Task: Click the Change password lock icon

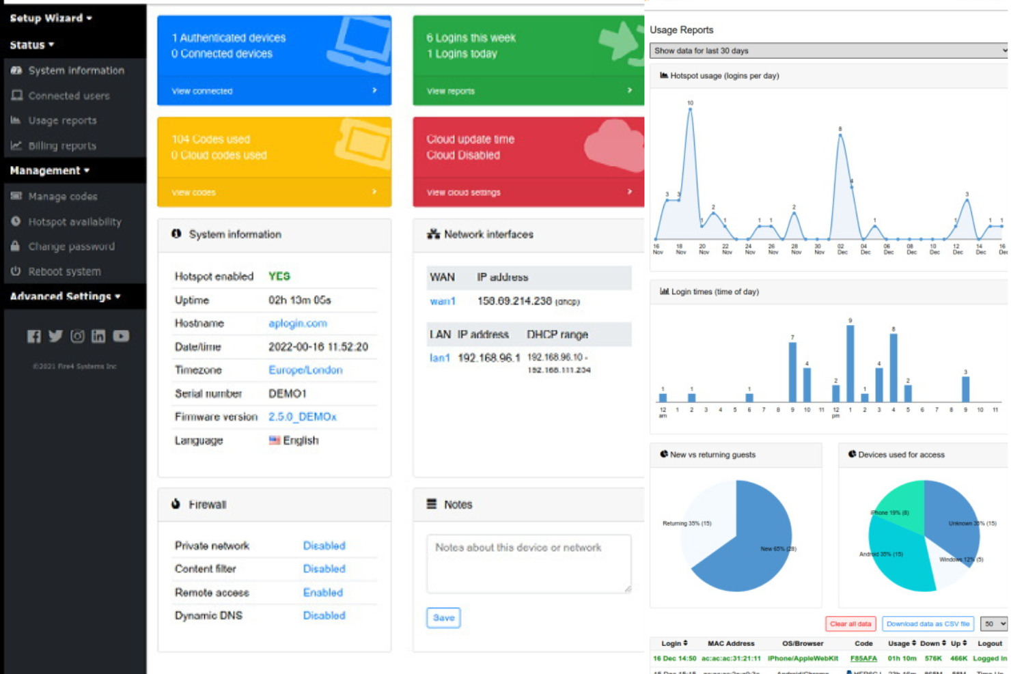Action: pyautogui.click(x=16, y=246)
